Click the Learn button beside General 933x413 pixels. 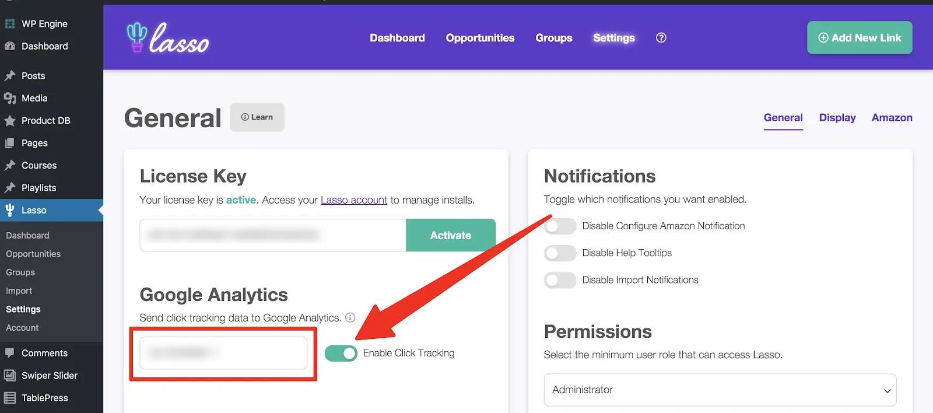[x=257, y=117]
